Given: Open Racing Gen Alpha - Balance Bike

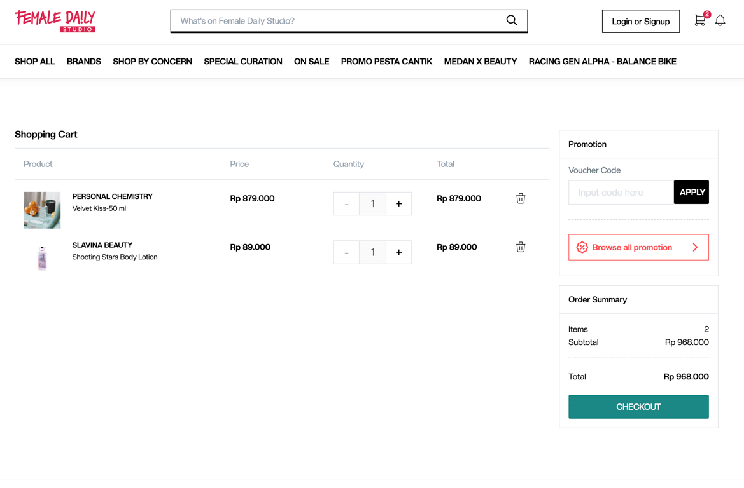Looking at the screenshot, I should (x=603, y=62).
